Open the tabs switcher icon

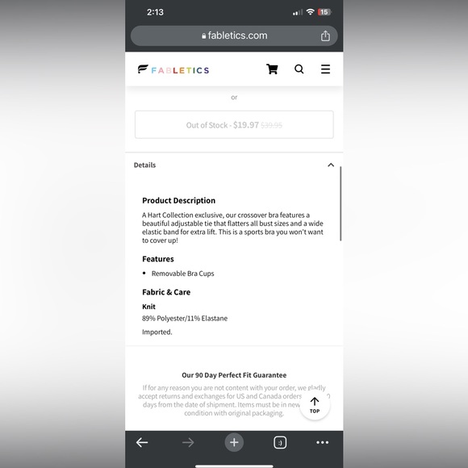(280, 442)
